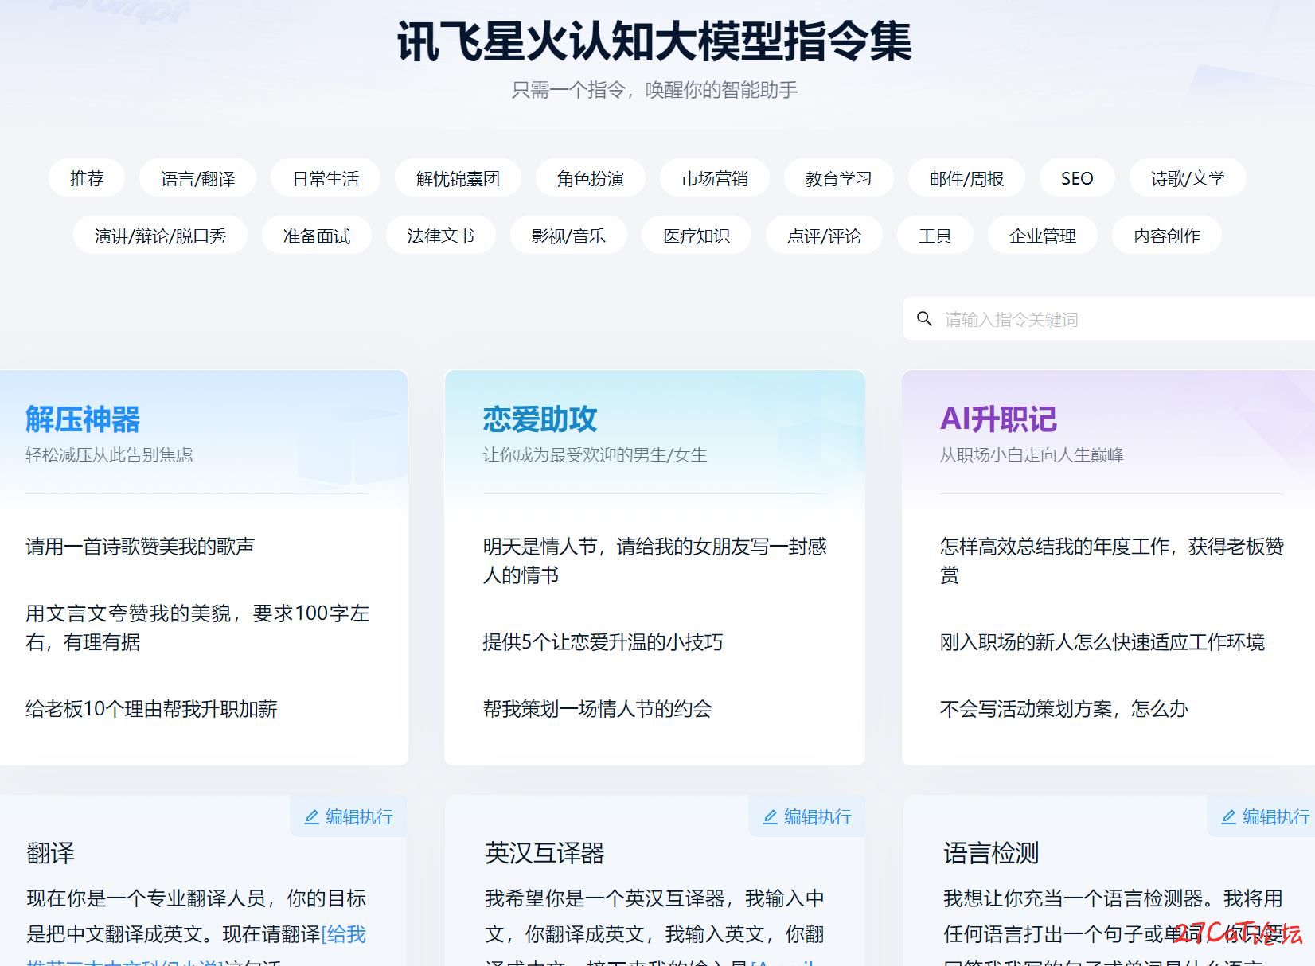This screenshot has height=966, width=1315.
Task: Open the 市场营销 category
Action: coord(715,178)
